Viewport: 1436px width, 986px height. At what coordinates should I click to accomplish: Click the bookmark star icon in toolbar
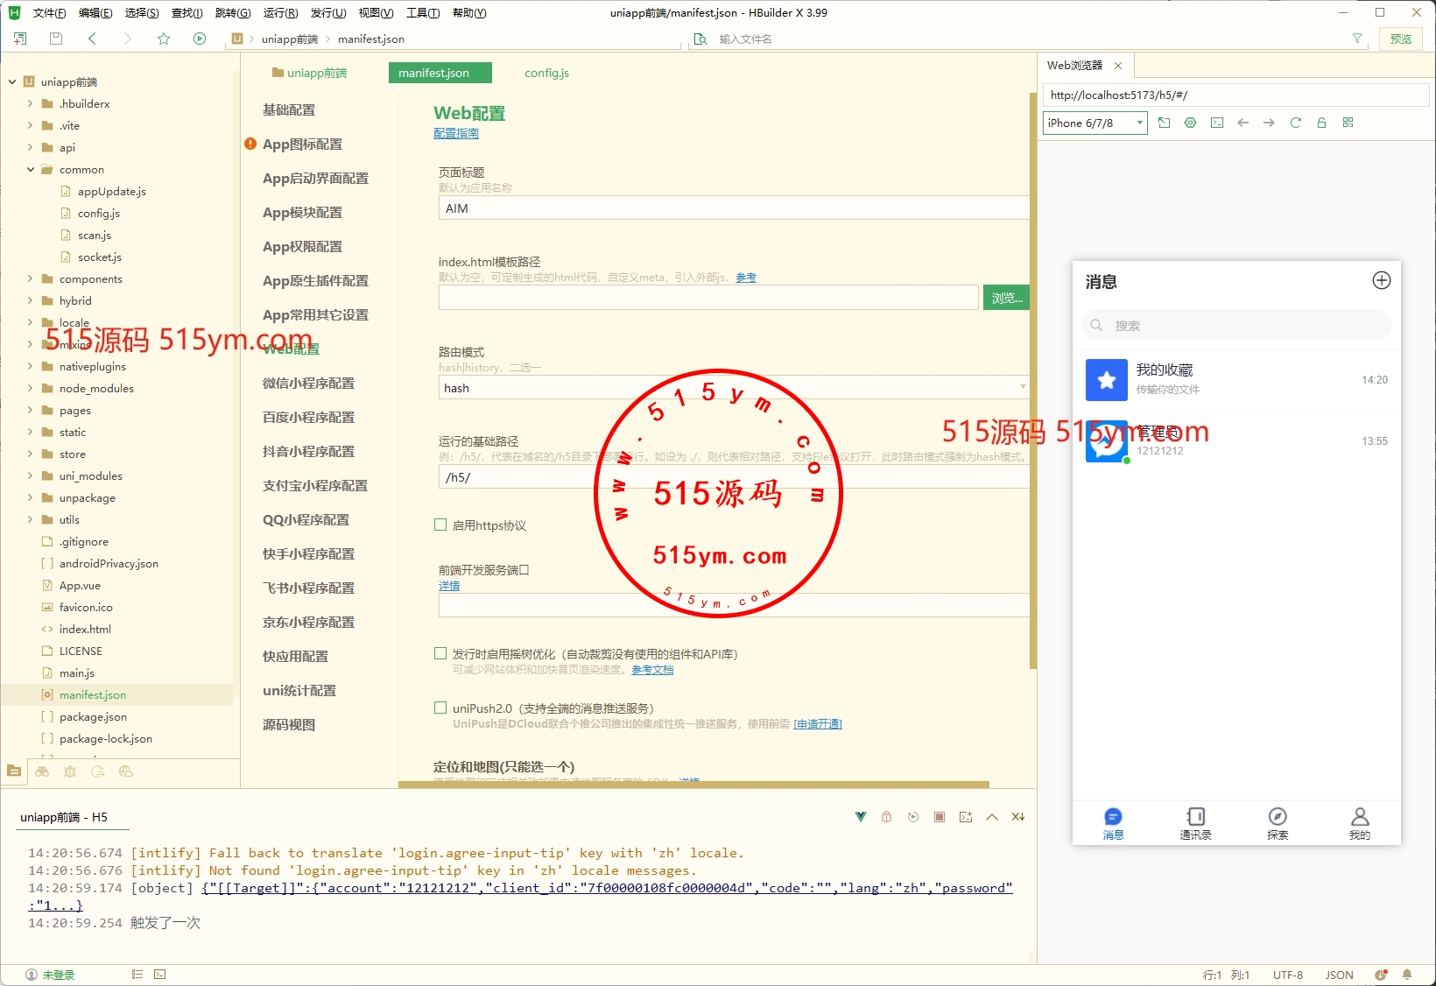coord(164,39)
